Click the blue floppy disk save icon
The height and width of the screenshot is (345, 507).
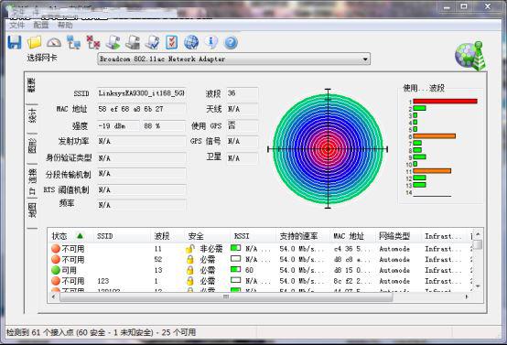click(15, 42)
